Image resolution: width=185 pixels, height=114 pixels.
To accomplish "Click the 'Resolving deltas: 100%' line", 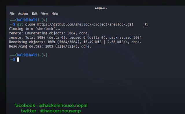I will (x=50, y=46).
